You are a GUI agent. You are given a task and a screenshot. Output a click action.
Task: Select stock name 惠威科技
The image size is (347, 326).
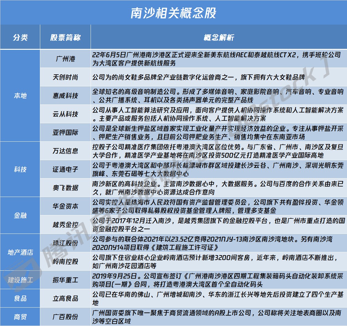(x=65, y=96)
